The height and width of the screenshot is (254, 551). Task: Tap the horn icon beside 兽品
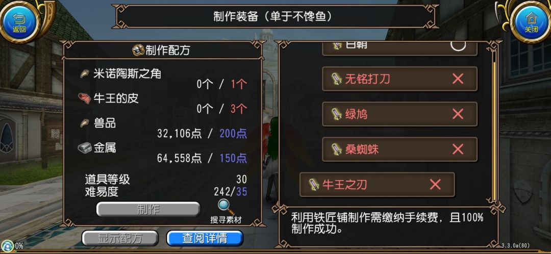coord(85,123)
